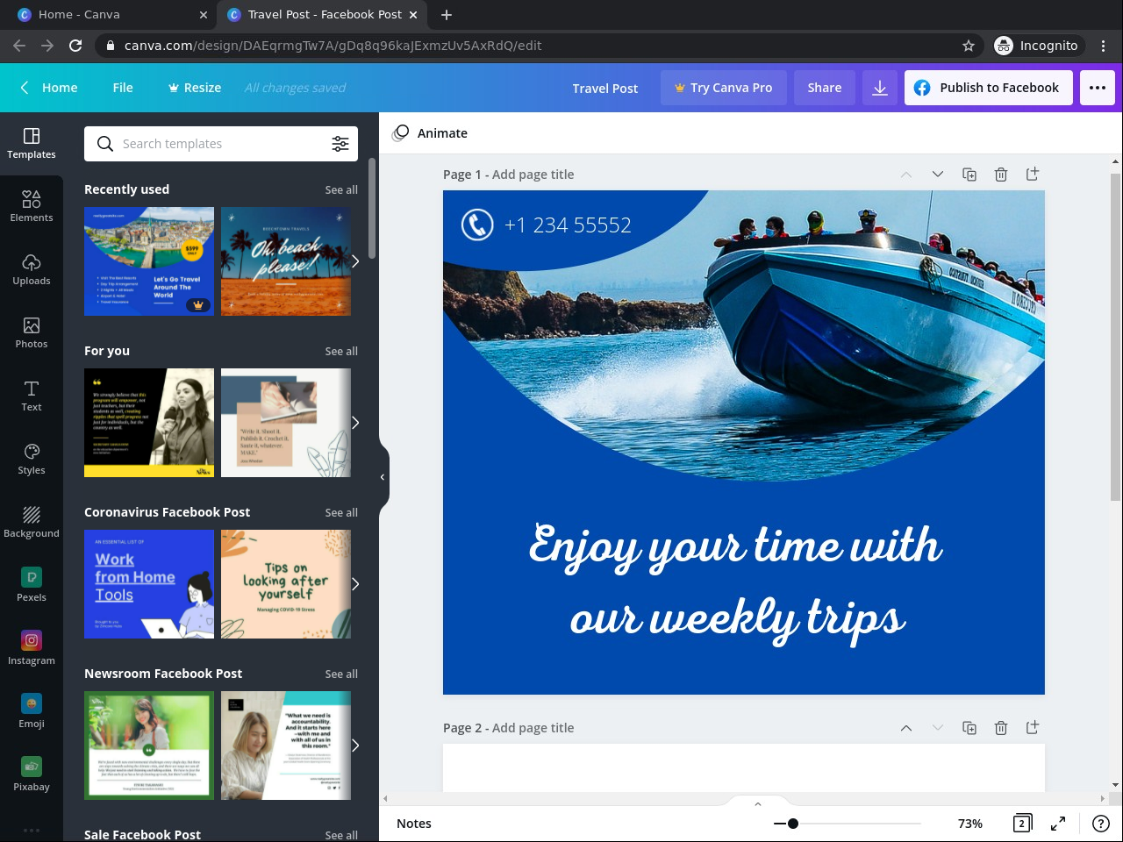This screenshot has width=1123, height=842.
Task: Click the Share button
Action: pyautogui.click(x=825, y=88)
